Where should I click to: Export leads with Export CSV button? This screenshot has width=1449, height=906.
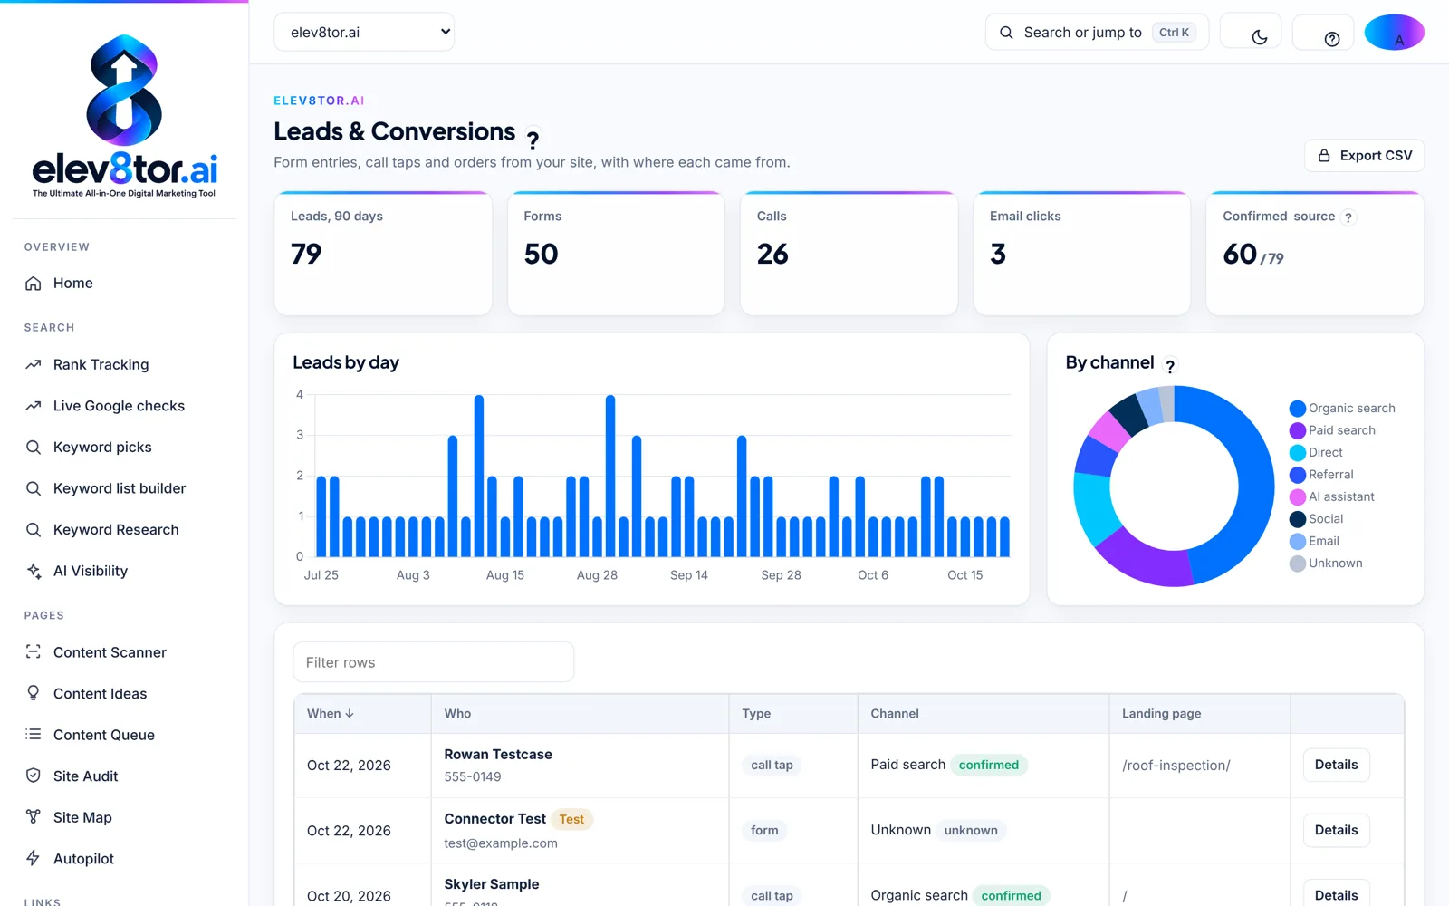click(1364, 156)
